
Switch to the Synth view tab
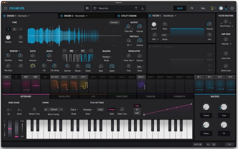180,8
